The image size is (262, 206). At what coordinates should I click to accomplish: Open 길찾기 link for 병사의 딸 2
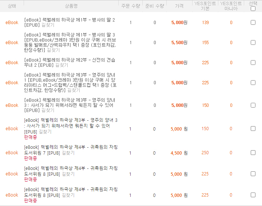coord(48,25)
